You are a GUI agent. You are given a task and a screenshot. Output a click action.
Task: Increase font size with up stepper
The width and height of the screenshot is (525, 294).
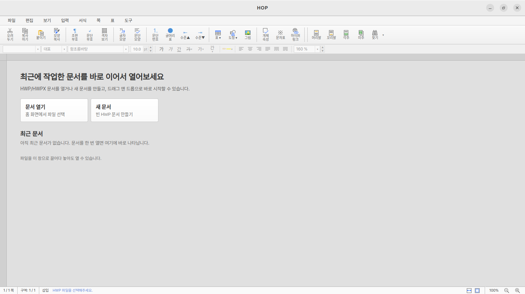point(151,47)
